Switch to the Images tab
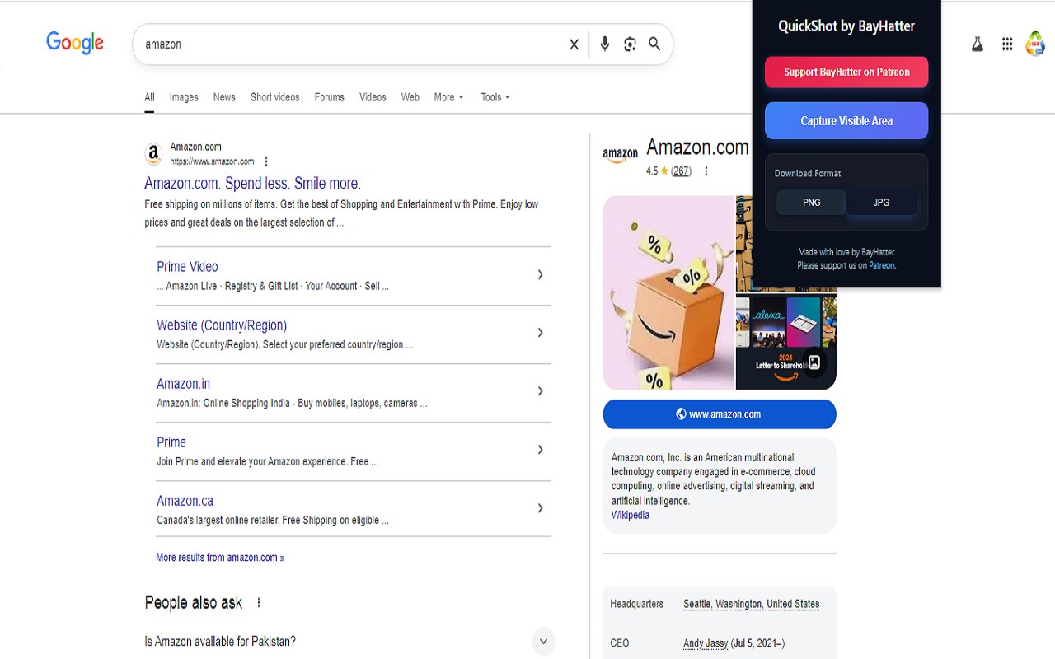The image size is (1055, 659). (x=184, y=97)
